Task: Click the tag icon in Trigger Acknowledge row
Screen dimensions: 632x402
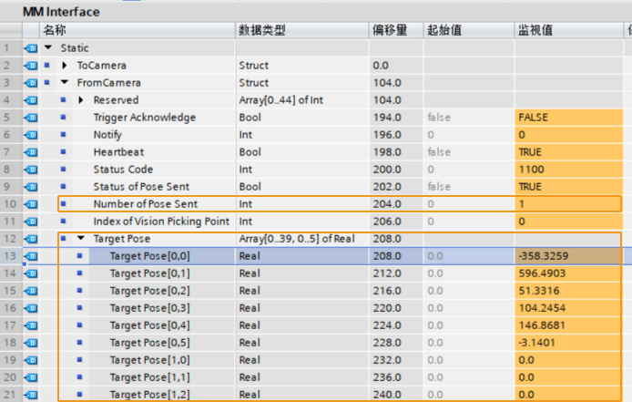Action: [x=31, y=118]
